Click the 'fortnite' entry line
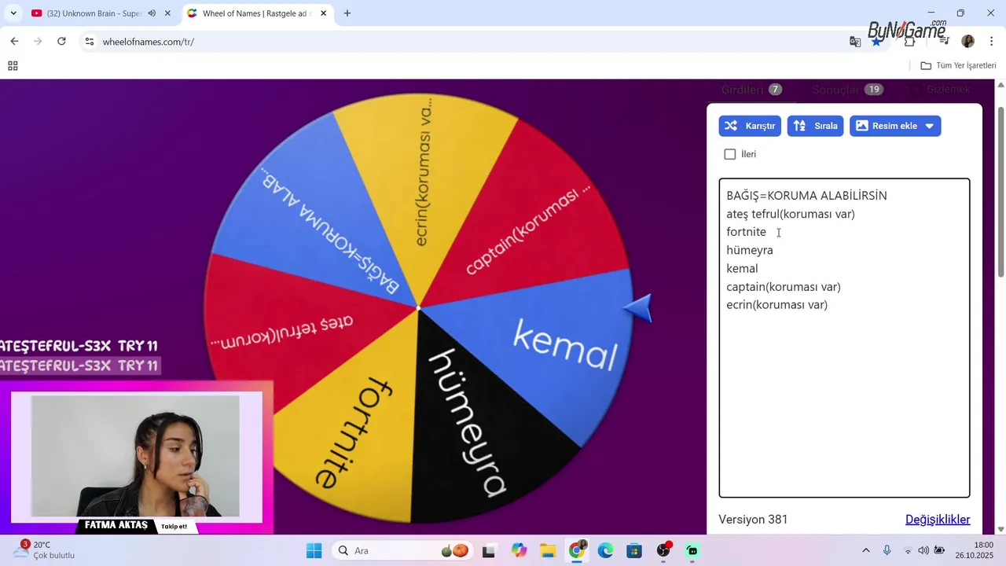 (746, 232)
